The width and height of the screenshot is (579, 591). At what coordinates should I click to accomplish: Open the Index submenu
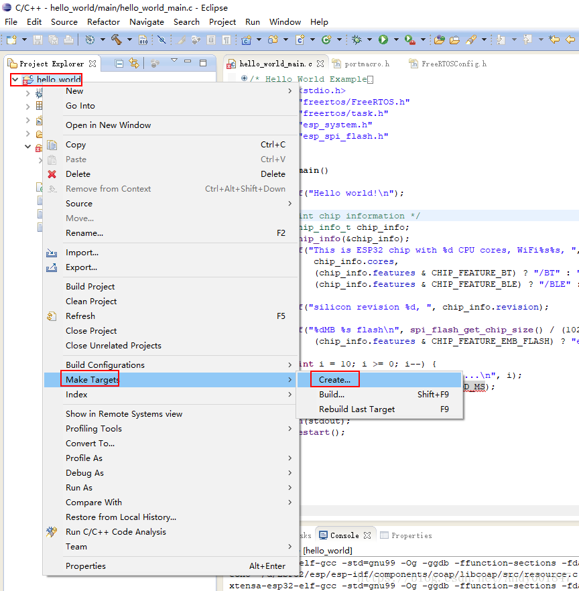[170, 394]
